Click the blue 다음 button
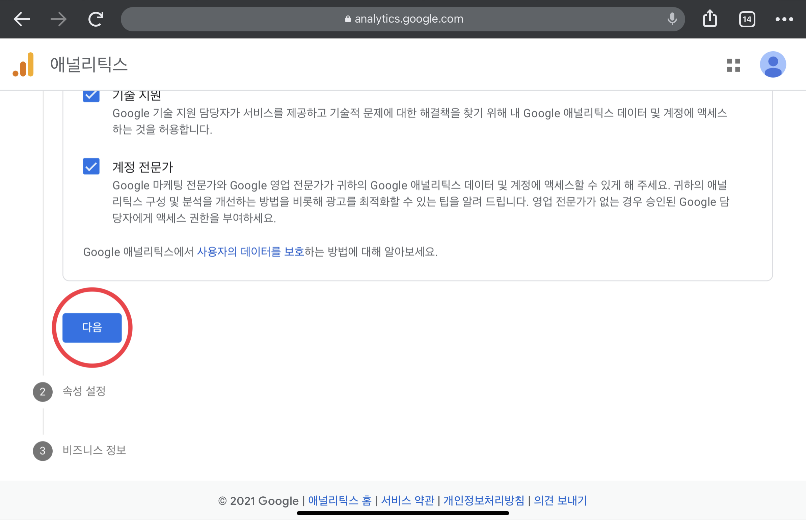Viewport: 806px width, 520px height. click(92, 327)
